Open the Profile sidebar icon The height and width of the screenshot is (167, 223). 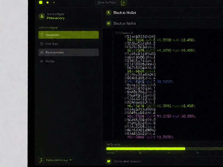point(42,61)
